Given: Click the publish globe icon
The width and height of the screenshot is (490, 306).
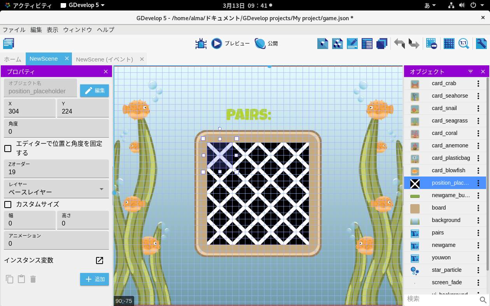Looking at the screenshot, I should pyautogui.click(x=260, y=44).
